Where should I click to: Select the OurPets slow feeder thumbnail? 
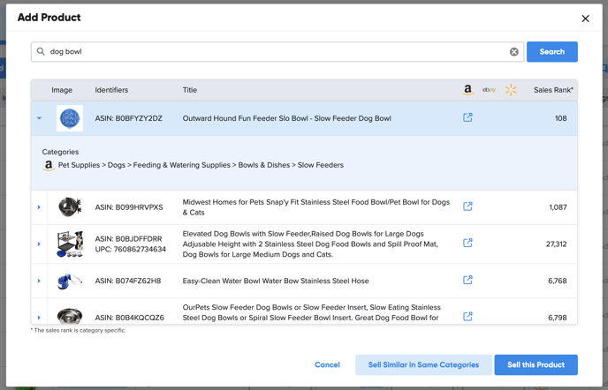[x=70, y=316]
